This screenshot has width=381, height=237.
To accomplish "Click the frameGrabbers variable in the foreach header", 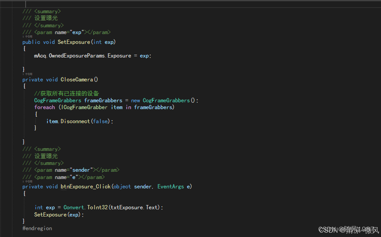I will tap(153, 107).
